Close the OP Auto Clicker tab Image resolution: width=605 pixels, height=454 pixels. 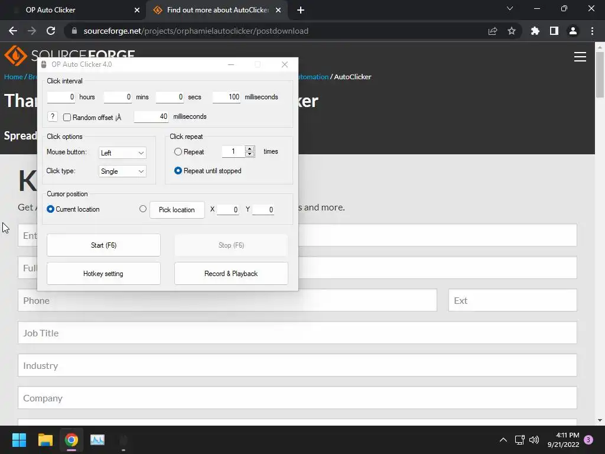(136, 10)
